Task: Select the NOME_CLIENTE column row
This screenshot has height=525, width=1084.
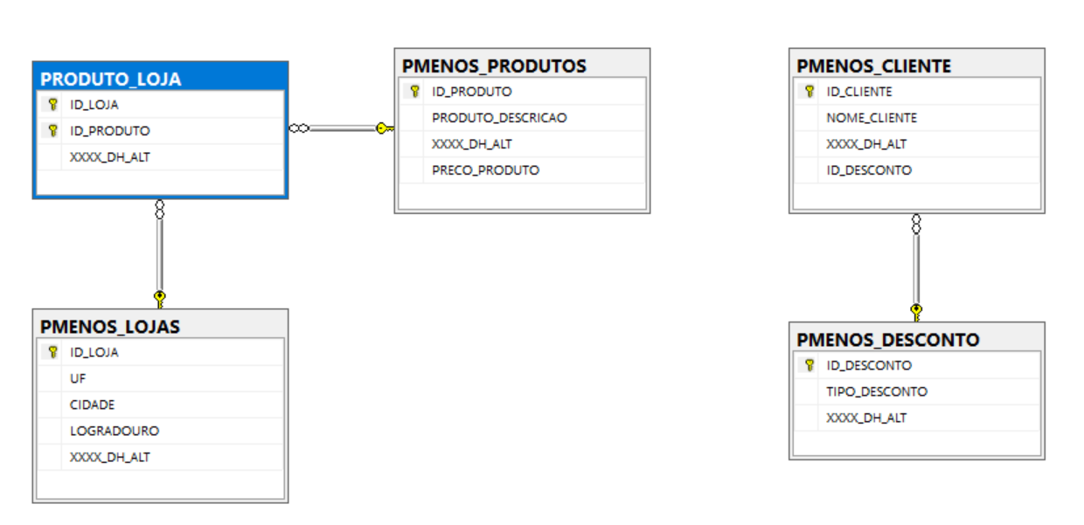Action: [x=872, y=118]
